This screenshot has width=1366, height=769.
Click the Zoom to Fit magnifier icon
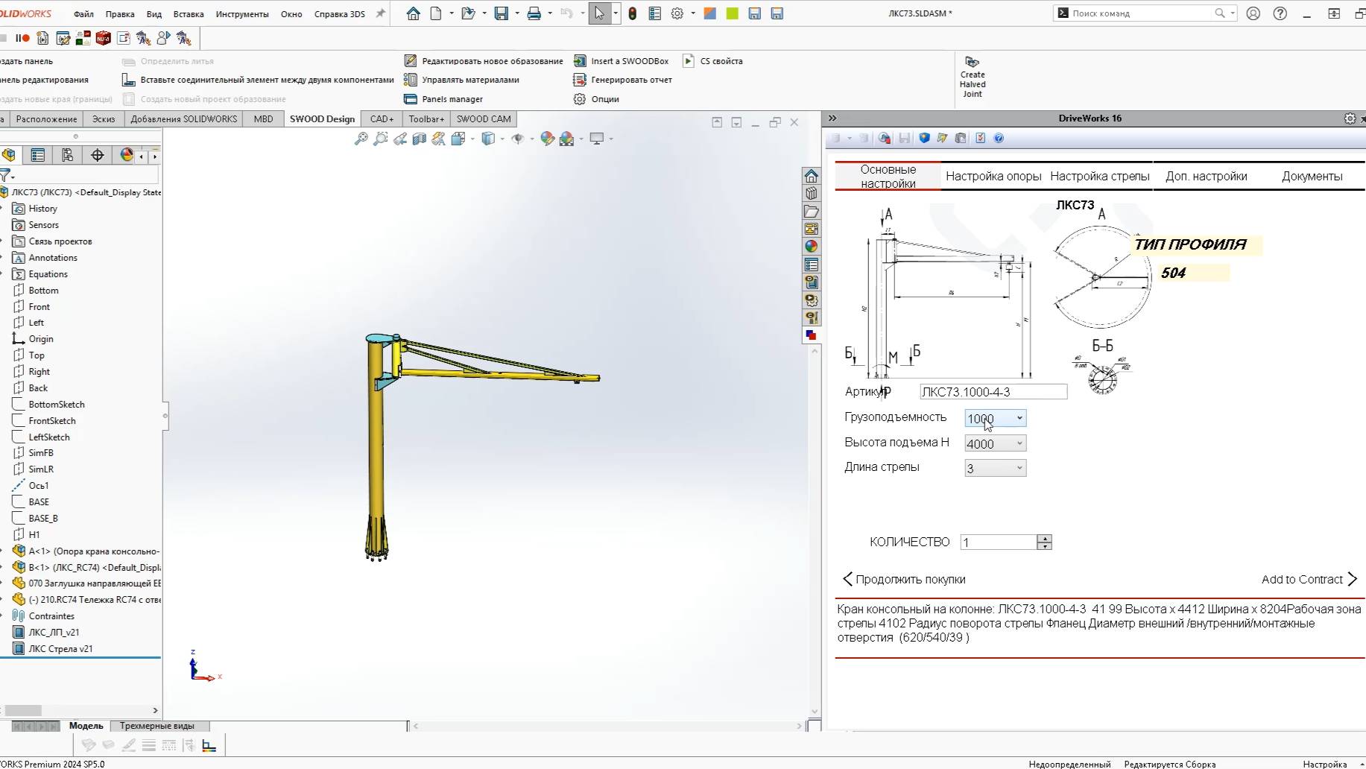coord(361,139)
